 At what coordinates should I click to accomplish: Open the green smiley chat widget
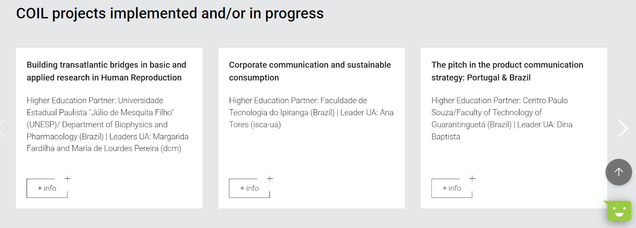618,211
